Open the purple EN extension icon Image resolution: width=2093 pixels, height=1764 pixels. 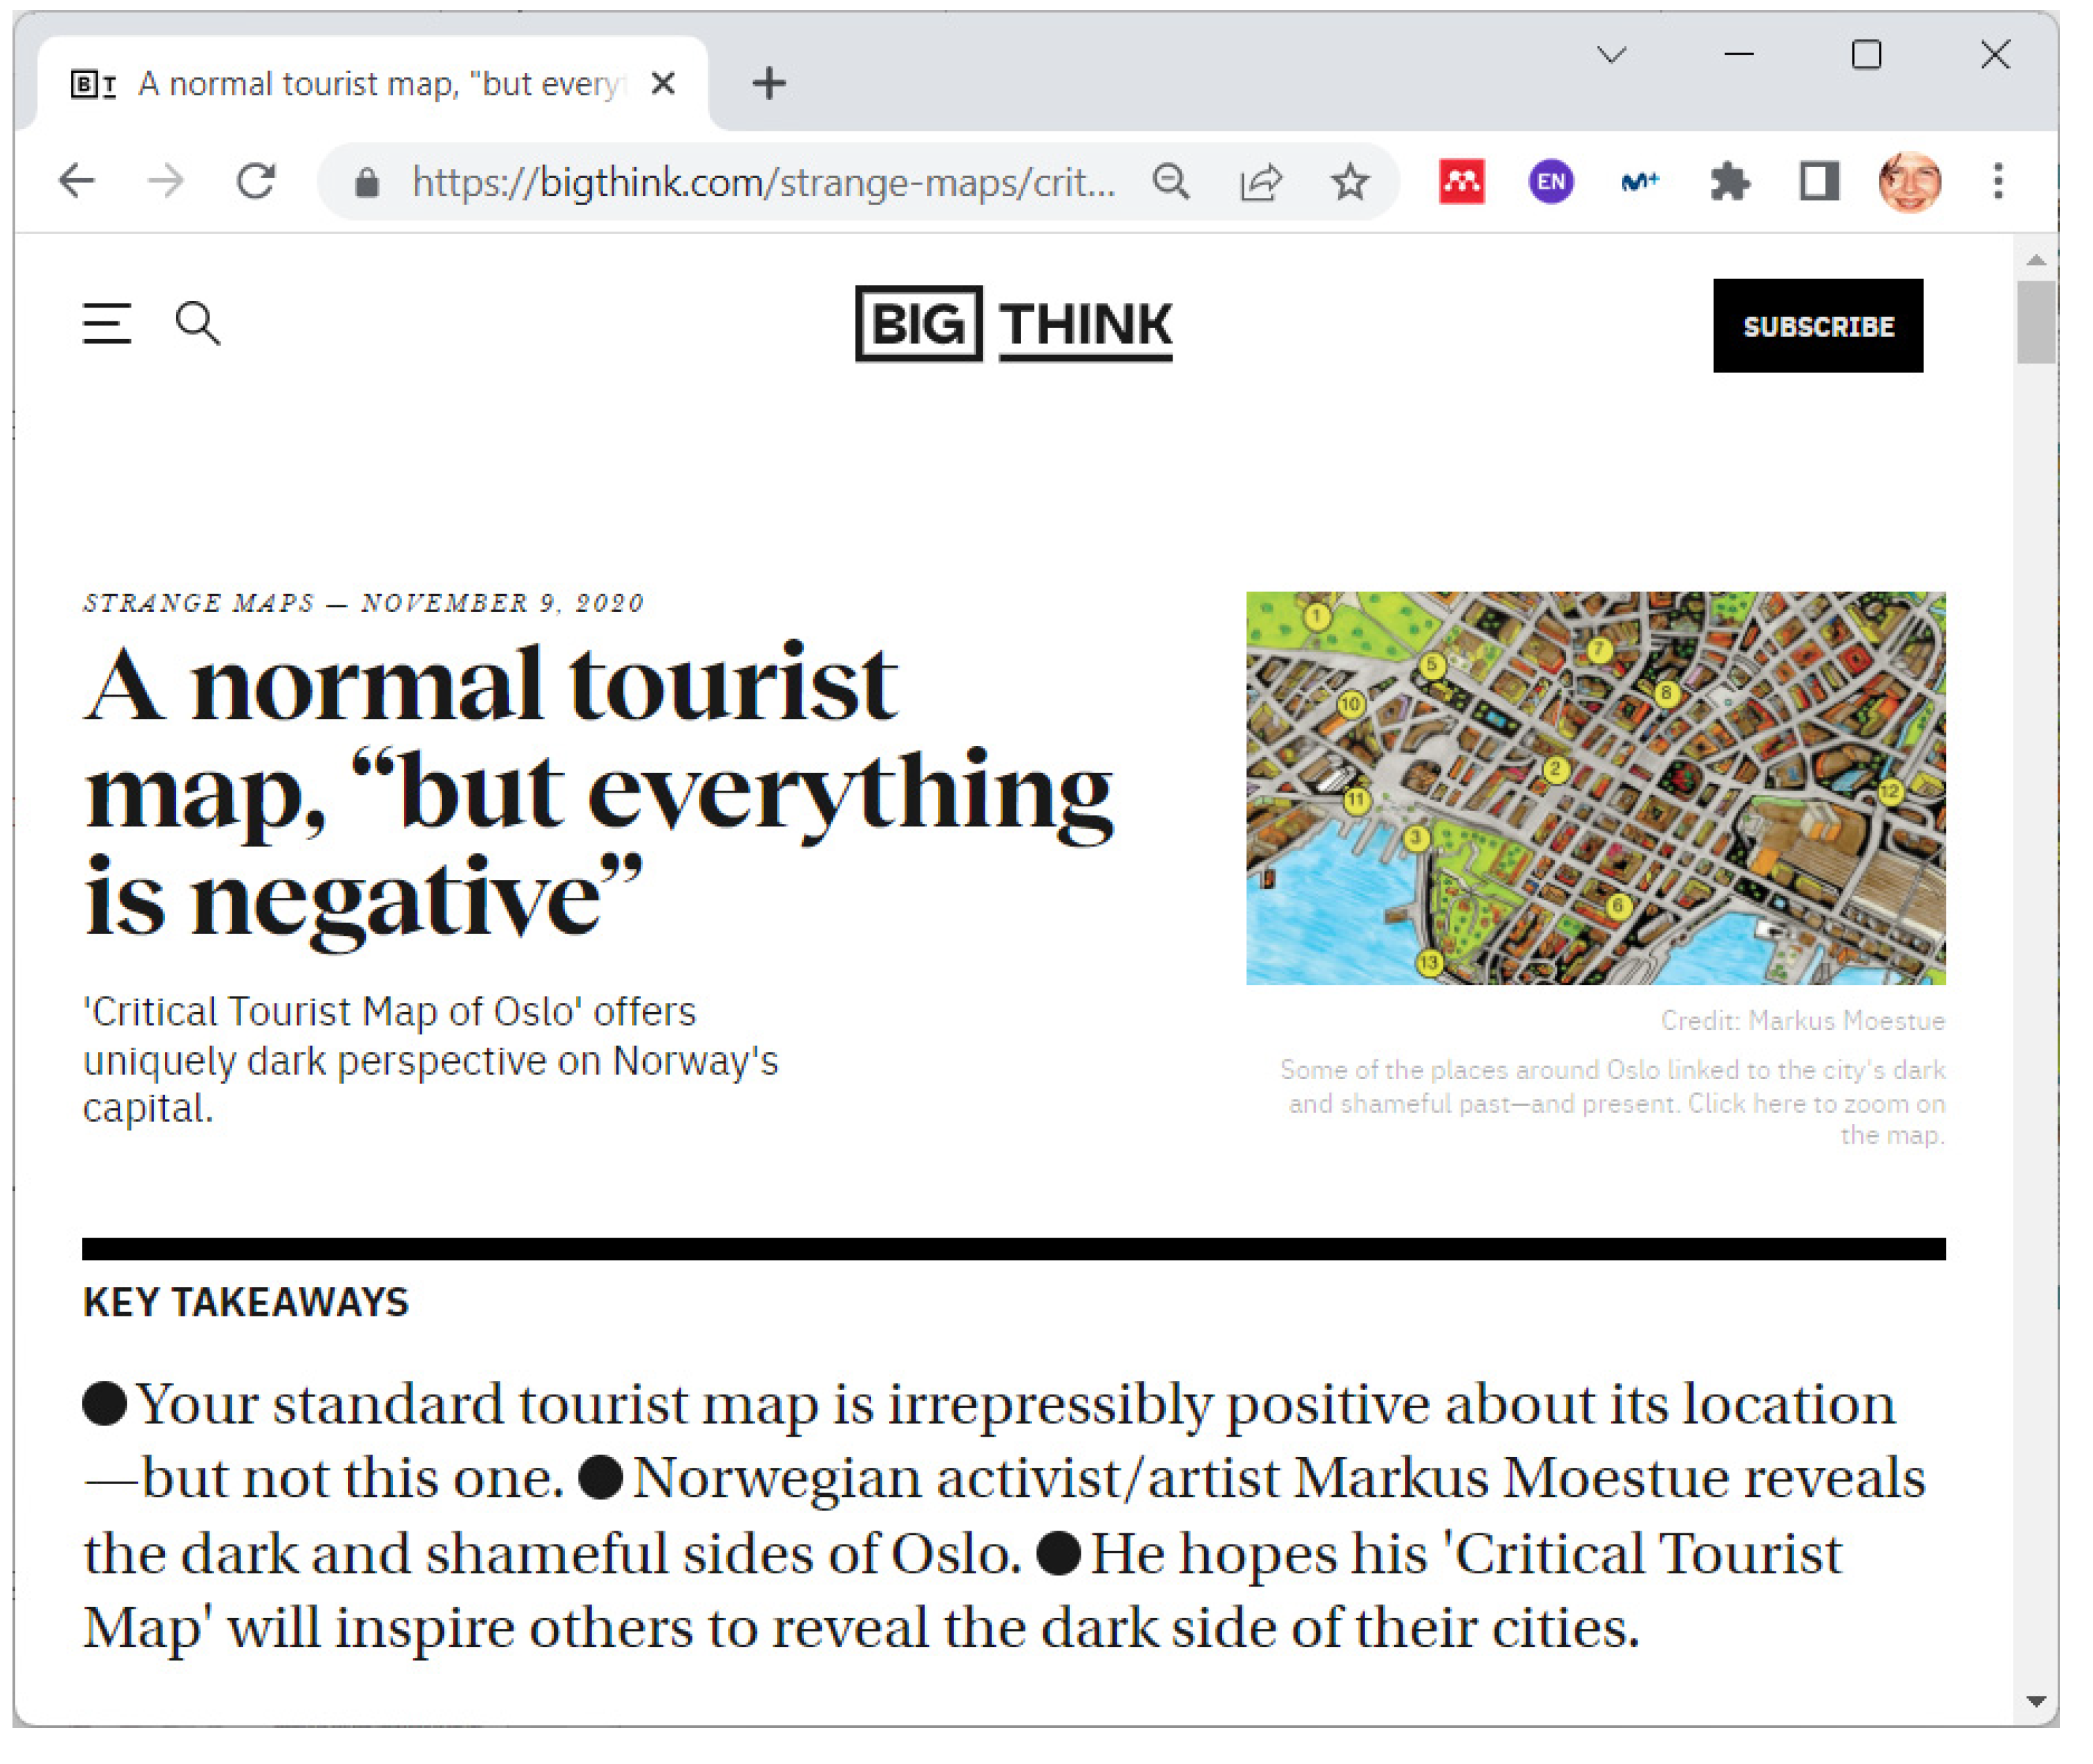coord(1550,182)
